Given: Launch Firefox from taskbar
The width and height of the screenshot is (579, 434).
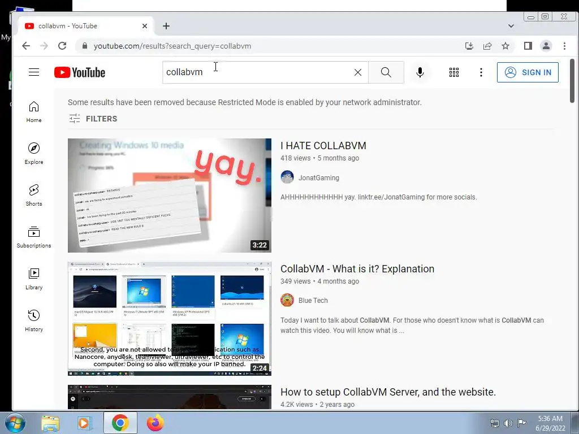Looking at the screenshot, I should click(155, 423).
